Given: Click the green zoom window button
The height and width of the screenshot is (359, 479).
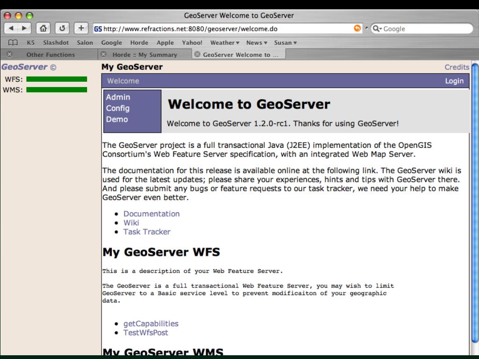Looking at the screenshot, I should 29,15.
